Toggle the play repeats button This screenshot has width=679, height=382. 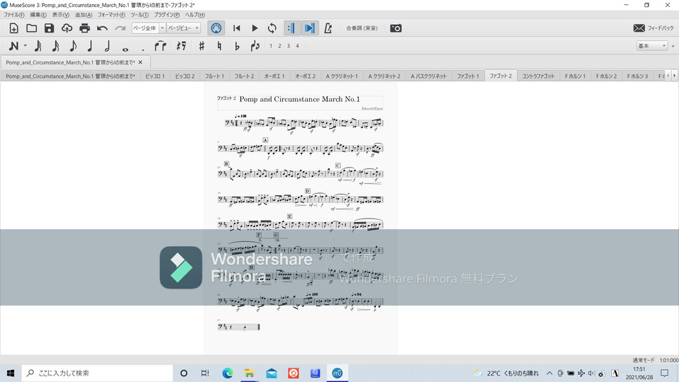point(291,28)
